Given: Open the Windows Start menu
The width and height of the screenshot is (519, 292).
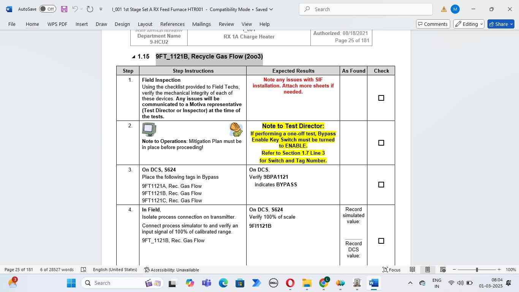Looking at the screenshot, I should (71, 283).
